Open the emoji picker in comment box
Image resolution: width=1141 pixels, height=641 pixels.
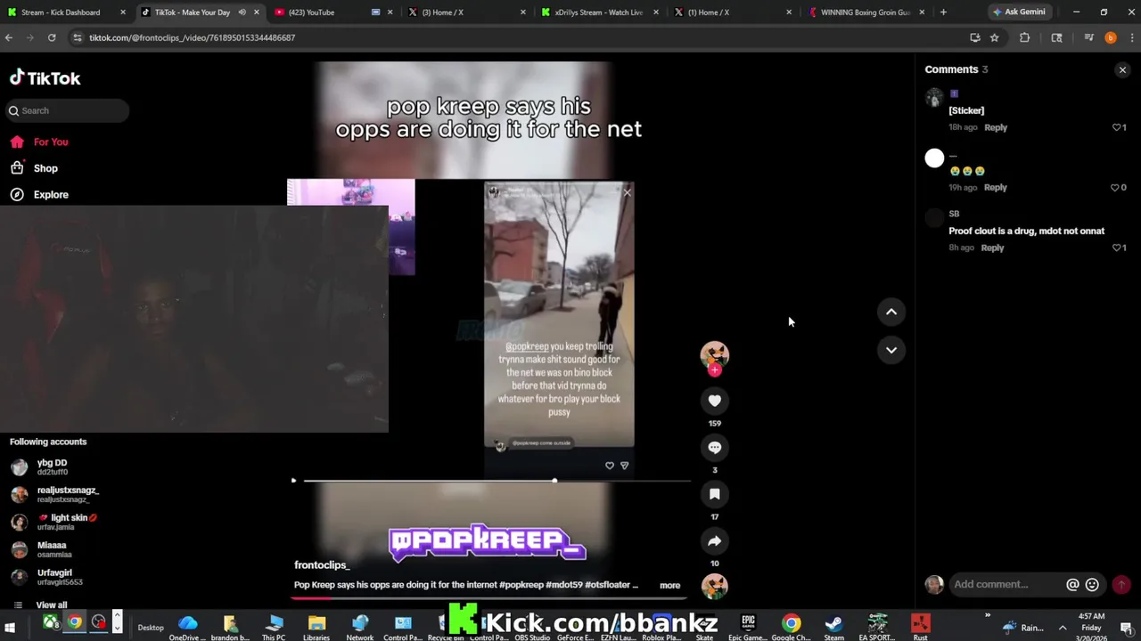click(1092, 585)
